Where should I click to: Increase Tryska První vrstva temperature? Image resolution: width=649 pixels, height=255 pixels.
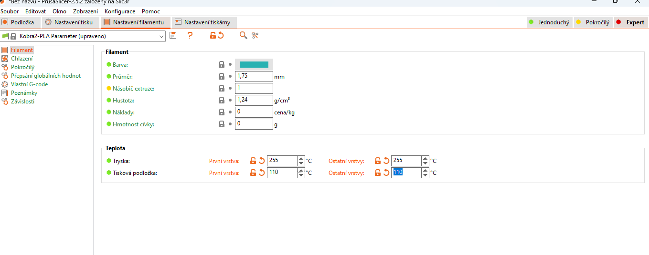click(301, 158)
